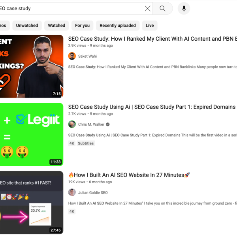Select the Unwatched filter chip
This screenshot has height=237, width=237.
click(27, 26)
